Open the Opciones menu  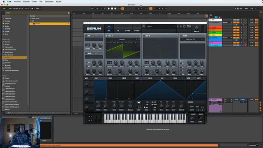(x=49, y=2)
